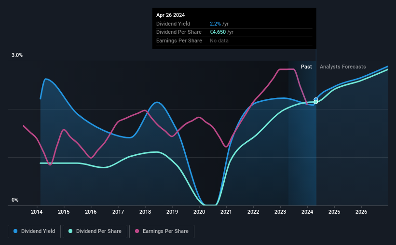The width and height of the screenshot is (396, 245).
Task: Click the 2018 x-axis label
Action: (x=145, y=212)
